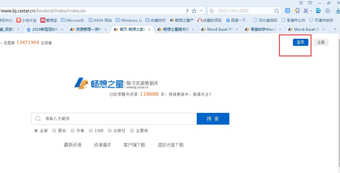Viewport: 340px width, 173px height.
Task: Click the Sogou search engine icon
Action: coord(212,11)
